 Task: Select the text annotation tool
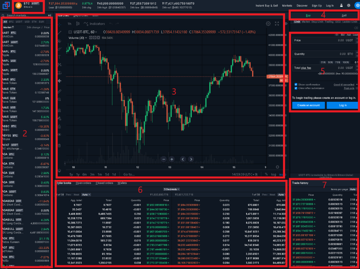[59, 56]
